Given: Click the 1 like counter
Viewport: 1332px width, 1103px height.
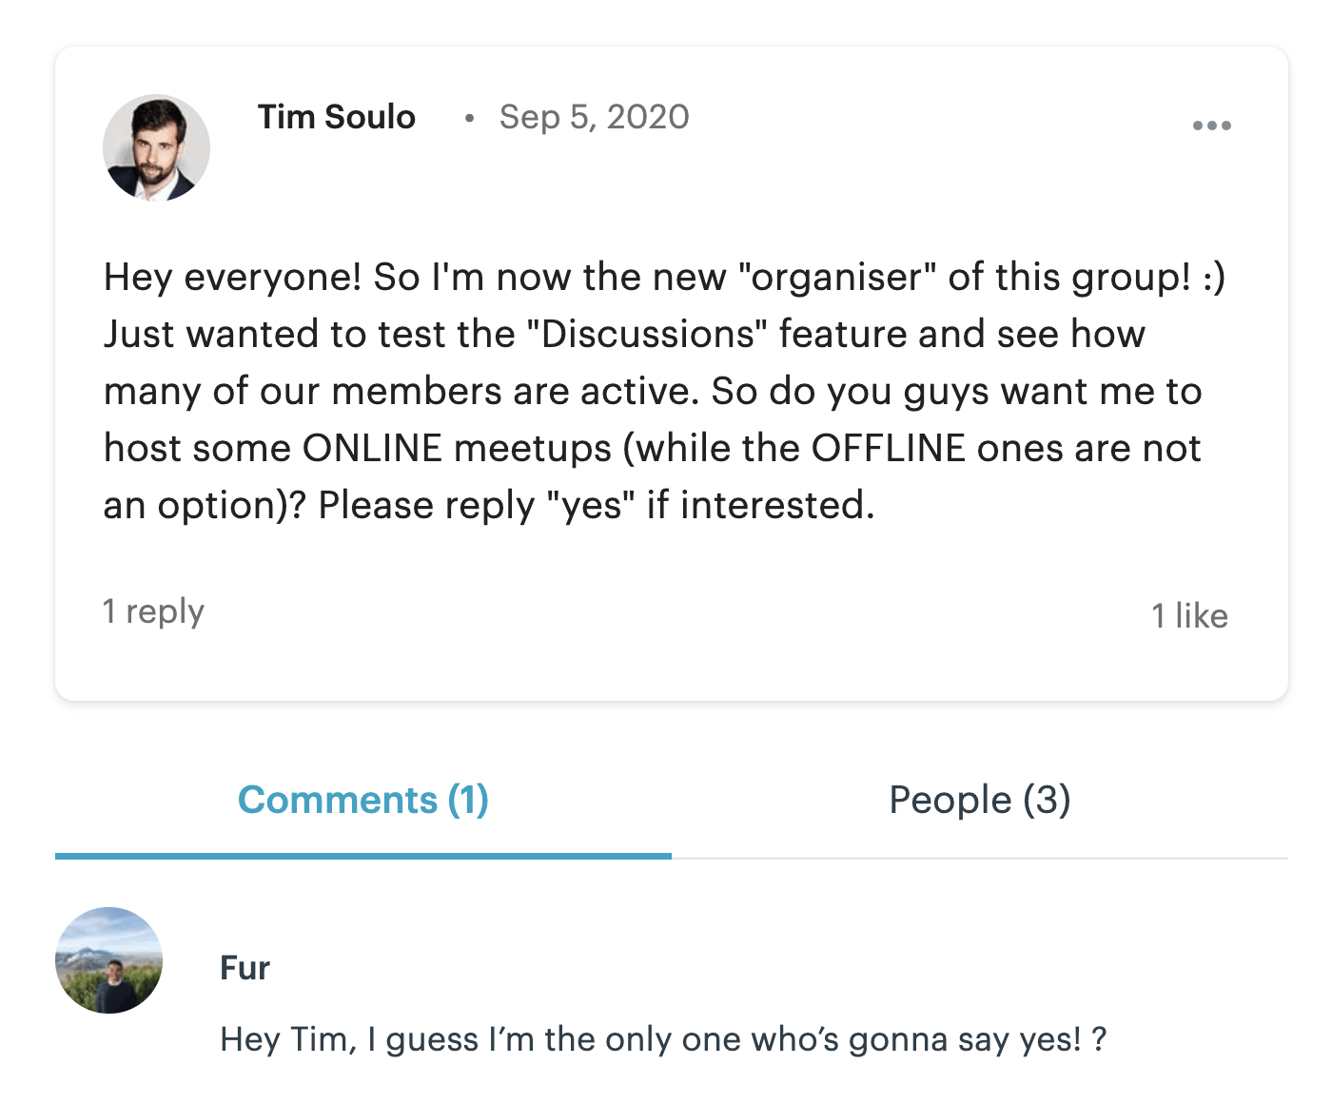Looking at the screenshot, I should 1189,616.
